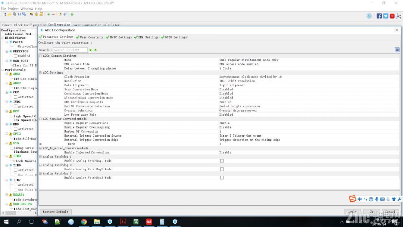
Task: Open the YouTube link icon
Action: click(x=392, y=16)
